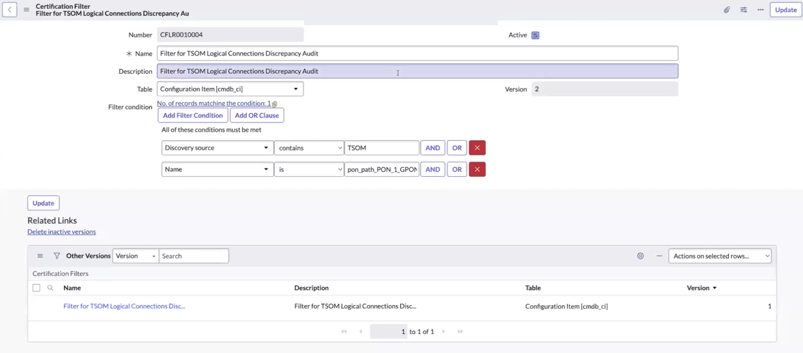Toggle the select-all rows checkbox
Screen dimensions: 803x353
coord(36,288)
